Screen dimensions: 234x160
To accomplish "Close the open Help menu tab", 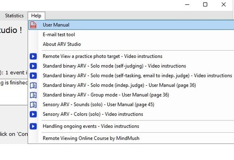I will pyautogui.click(x=36, y=16).
